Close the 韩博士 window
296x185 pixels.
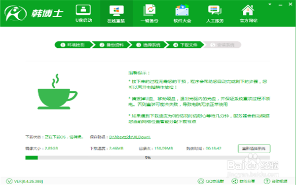click(291, 4)
